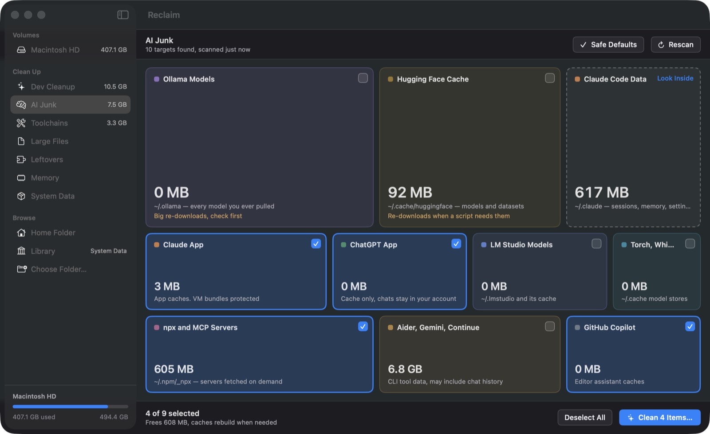710x434 pixels.
Task: Click "4 of 9 selected" status text
Action: pos(172,413)
